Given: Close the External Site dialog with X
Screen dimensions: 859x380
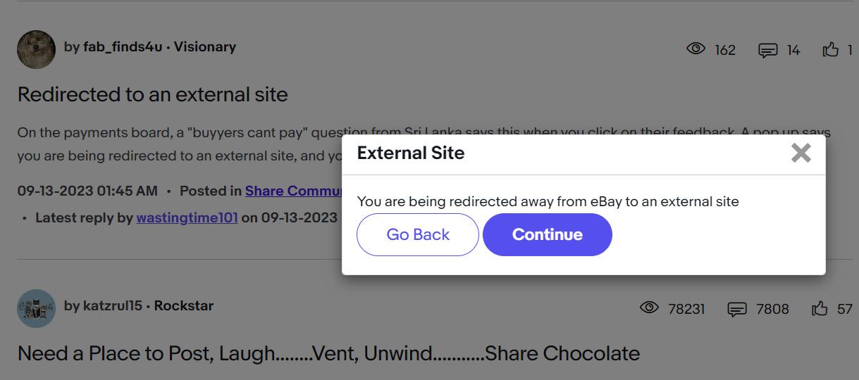Looking at the screenshot, I should point(801,153).
